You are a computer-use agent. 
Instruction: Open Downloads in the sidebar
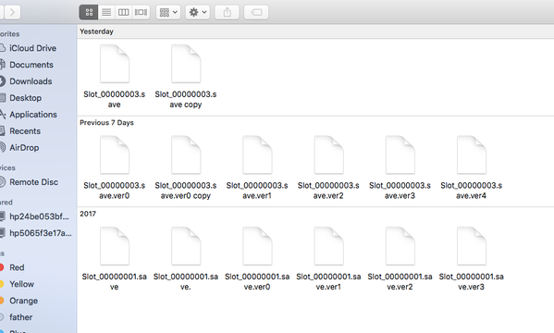[x=31, y=81]
